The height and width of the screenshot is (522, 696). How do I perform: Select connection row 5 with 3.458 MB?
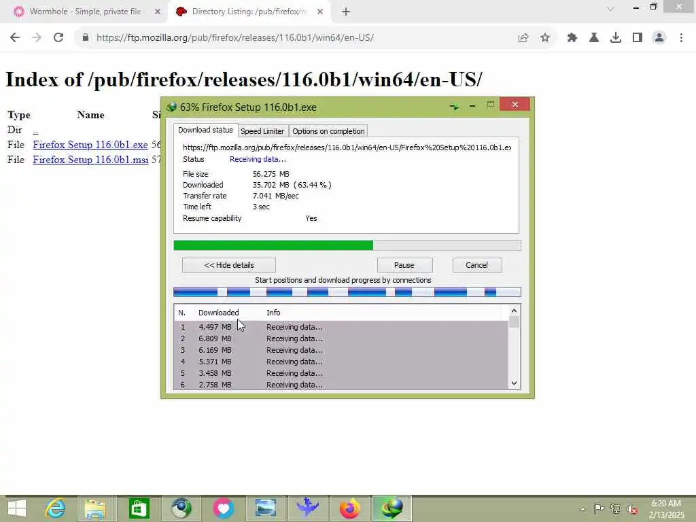click(341, 373)
